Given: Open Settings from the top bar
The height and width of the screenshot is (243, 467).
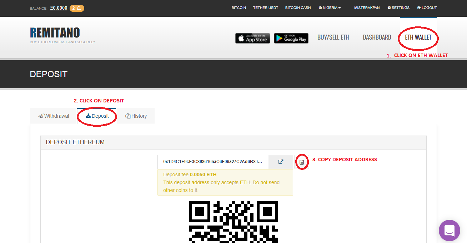Looking at the screenshot, I should pyautogui.click(x=399, y=8).
